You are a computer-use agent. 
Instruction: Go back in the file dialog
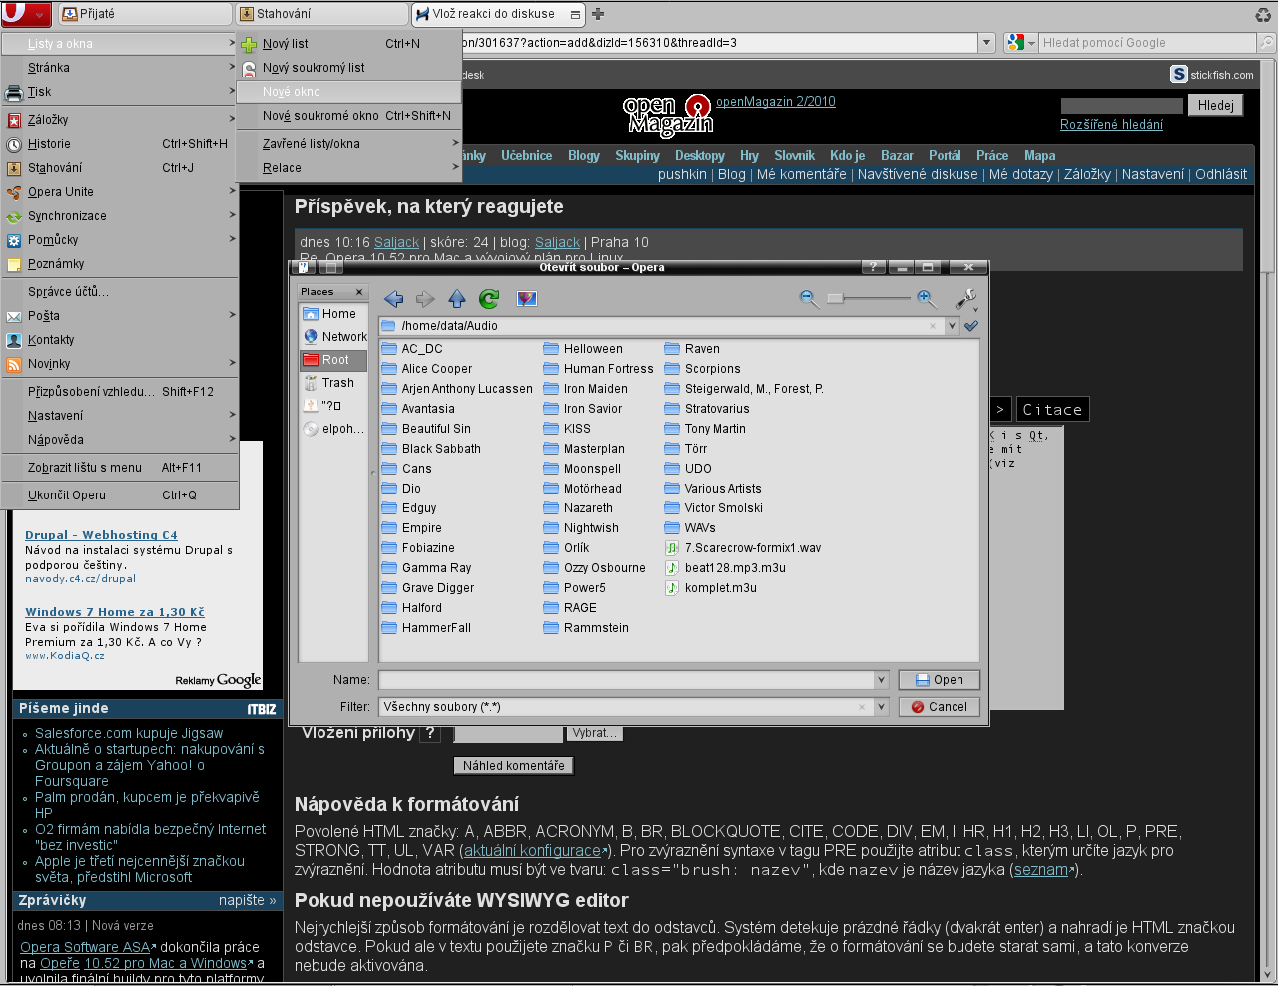pos(393,299)
